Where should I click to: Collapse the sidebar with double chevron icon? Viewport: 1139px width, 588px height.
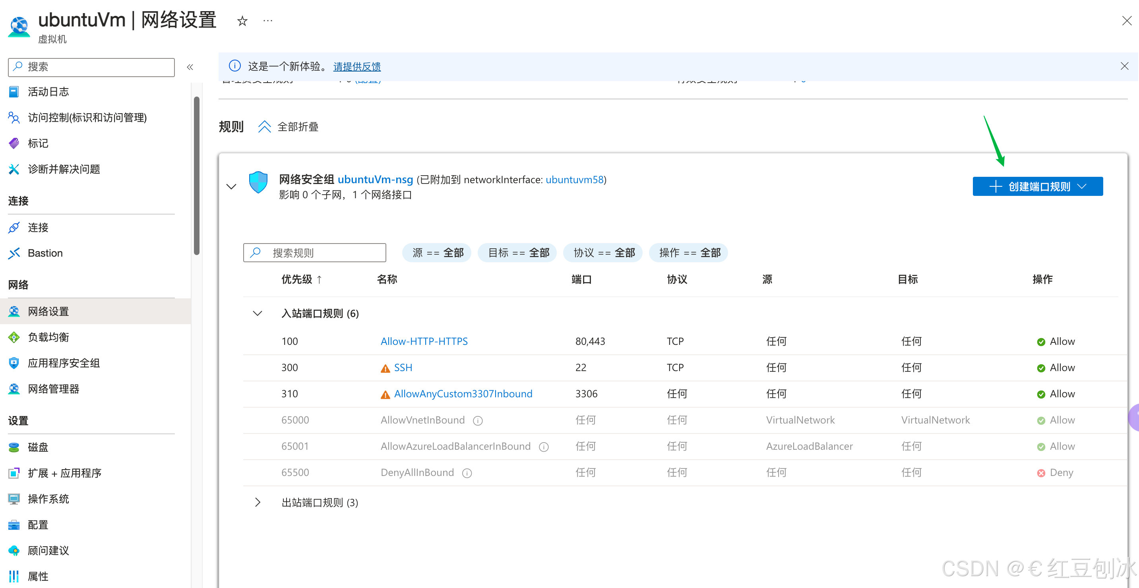tap(190, 67)
